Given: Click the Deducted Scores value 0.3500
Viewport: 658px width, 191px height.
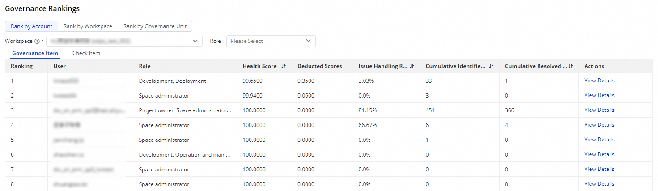Looking at the screenshot, I should [x=306, y=81].
